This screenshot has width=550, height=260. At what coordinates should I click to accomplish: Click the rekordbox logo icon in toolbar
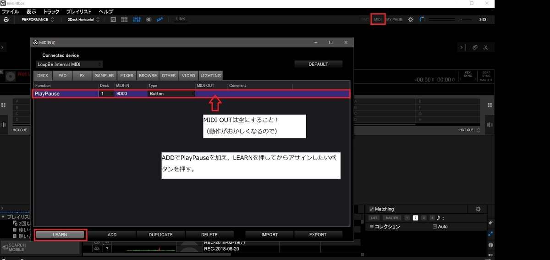[x=6, y=20]
